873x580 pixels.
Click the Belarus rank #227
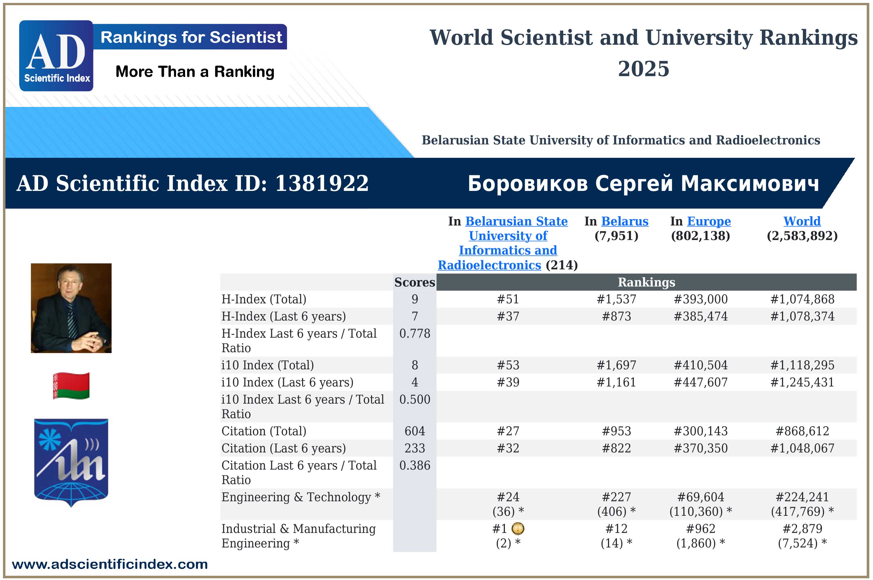tap(616, 497)
